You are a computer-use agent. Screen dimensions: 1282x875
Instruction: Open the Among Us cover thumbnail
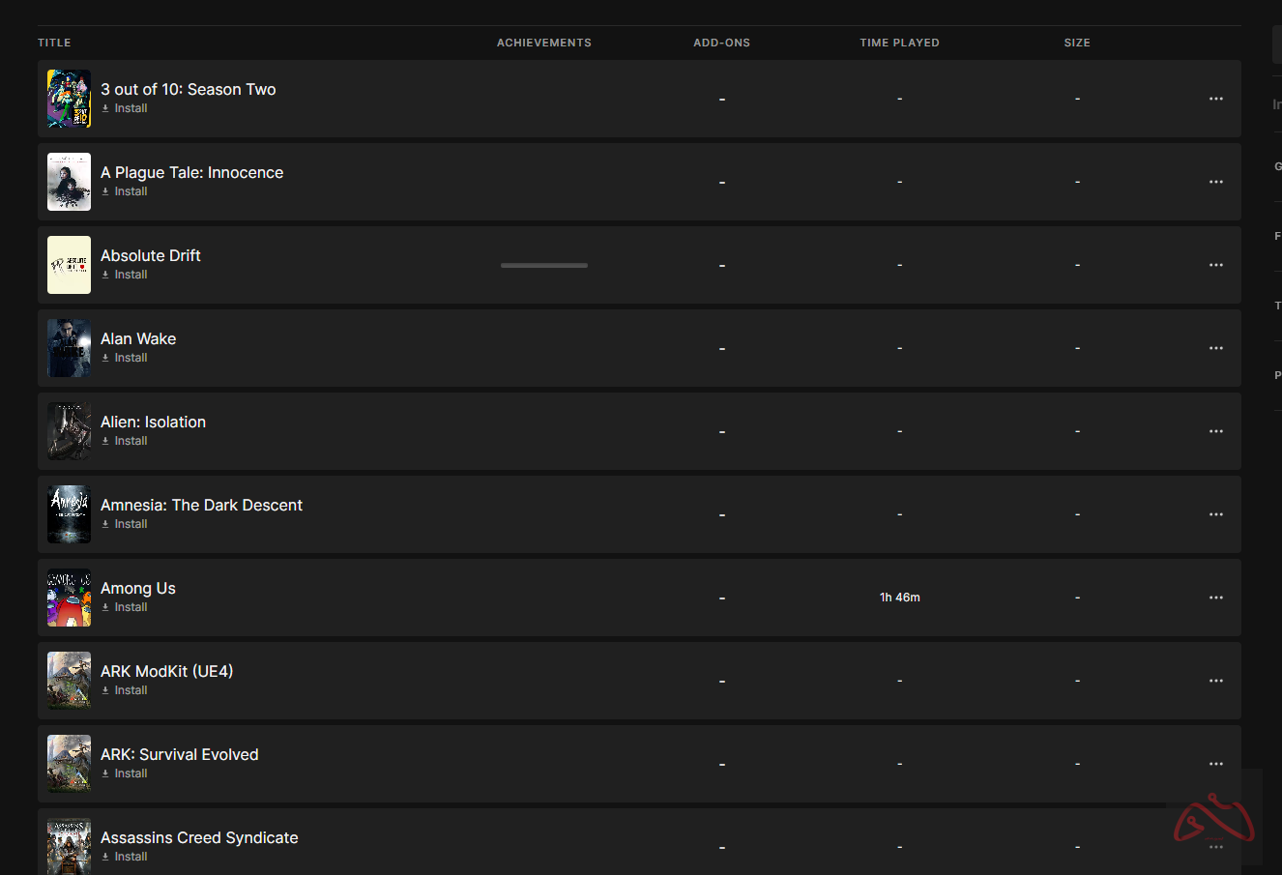(69, 598)
